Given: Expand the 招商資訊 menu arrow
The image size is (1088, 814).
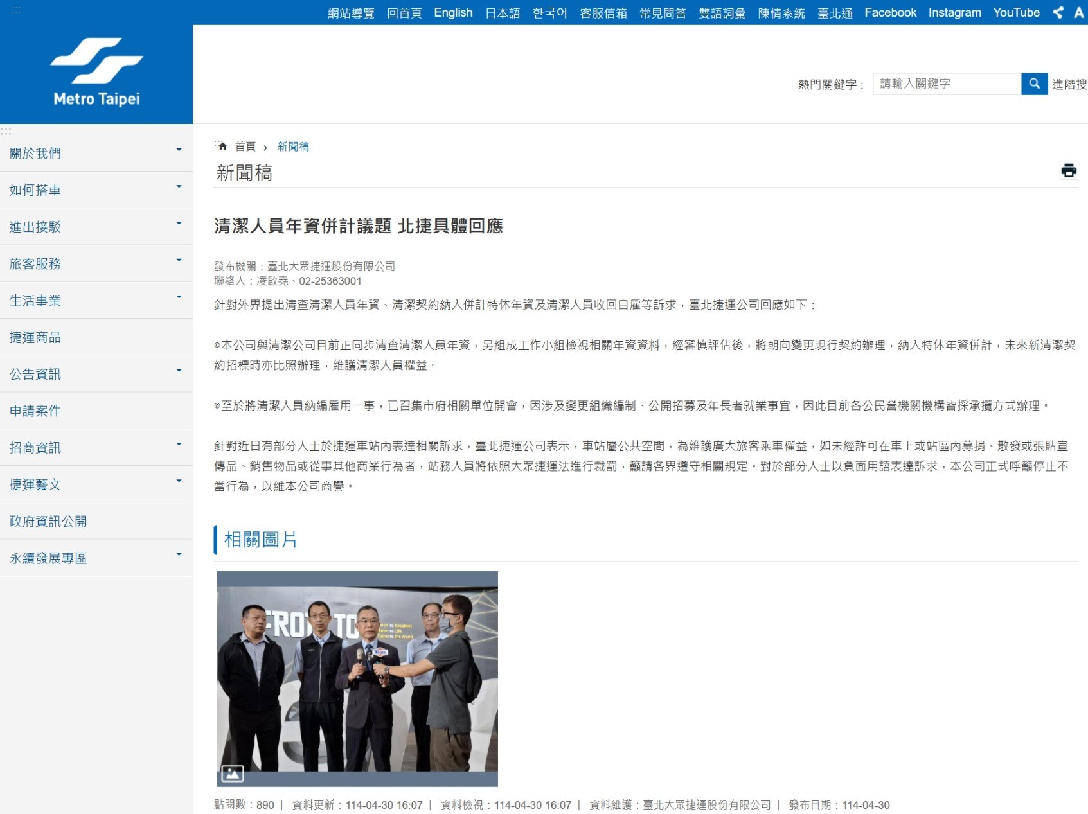Looking at the screenshot, I should [179, 444].
